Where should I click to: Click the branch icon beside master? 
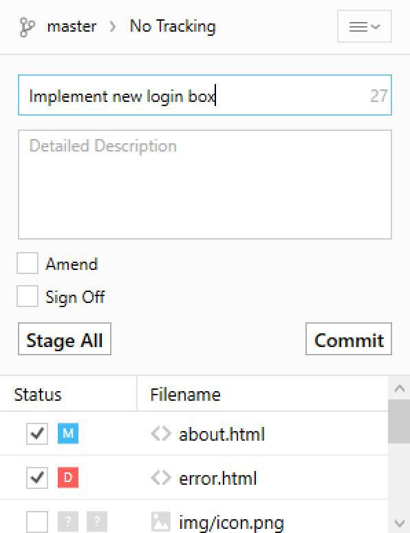coord(27,27)
